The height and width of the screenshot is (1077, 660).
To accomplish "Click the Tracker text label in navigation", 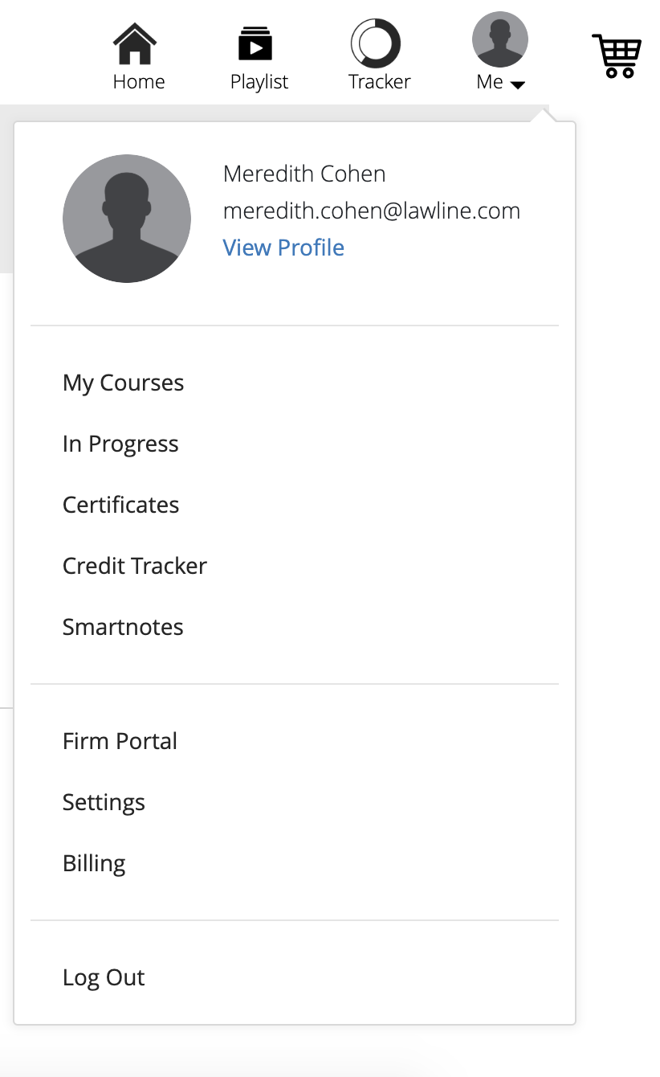I will click(x=380, y=81).
